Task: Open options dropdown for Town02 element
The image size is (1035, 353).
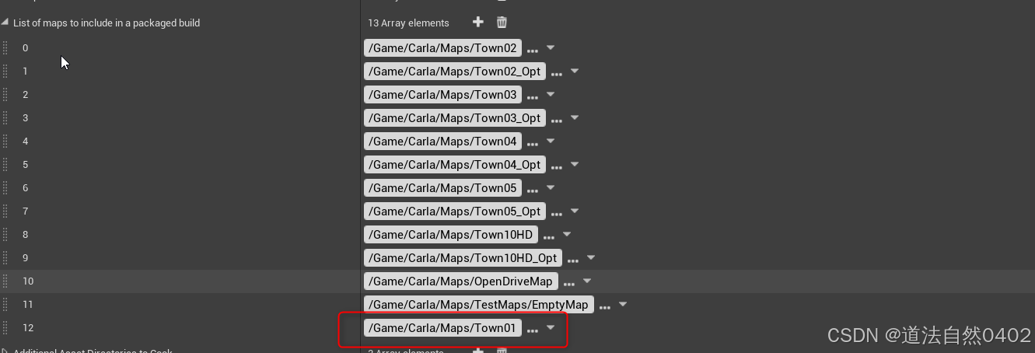Action: click(x=551, y=48)
